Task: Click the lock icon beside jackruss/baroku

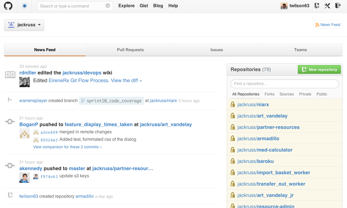Action: pyautogui.click(x=233, y=161)
